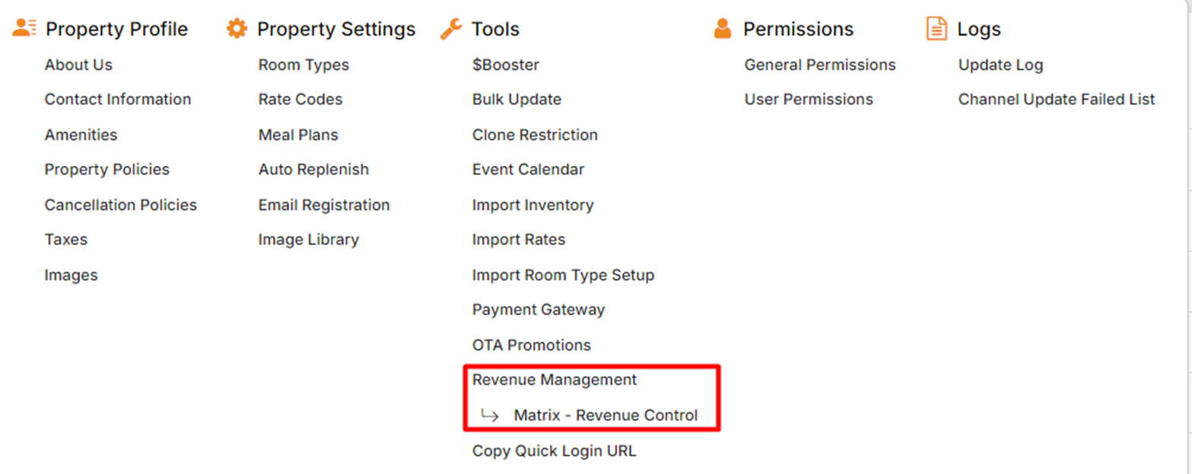1192x474 pixels.
Task: Open Room Types settings
Action: (x=304, y=65)
